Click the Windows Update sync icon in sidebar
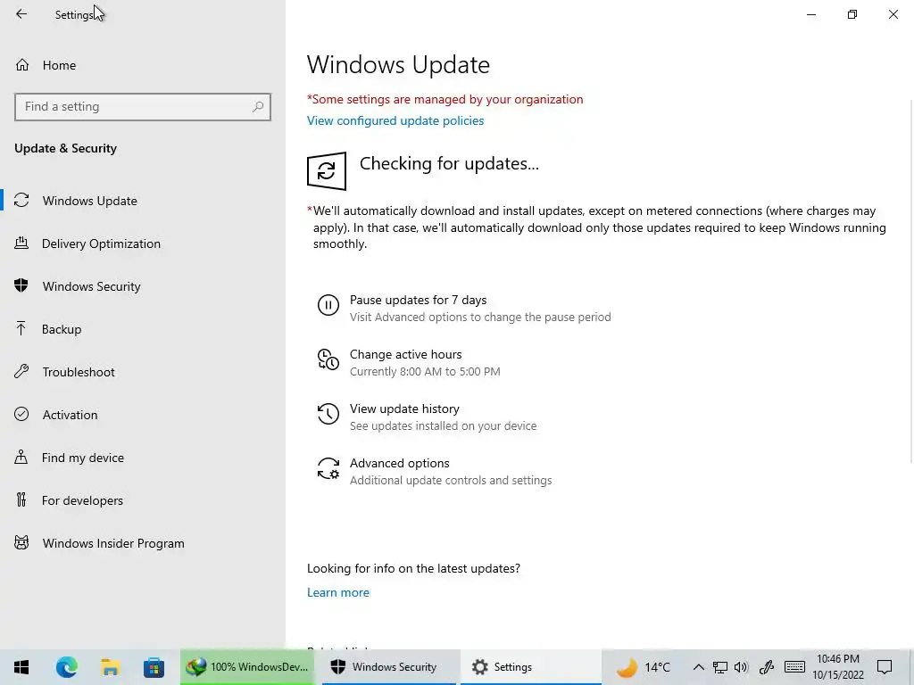The image size is (914, 685). [21, 201]
